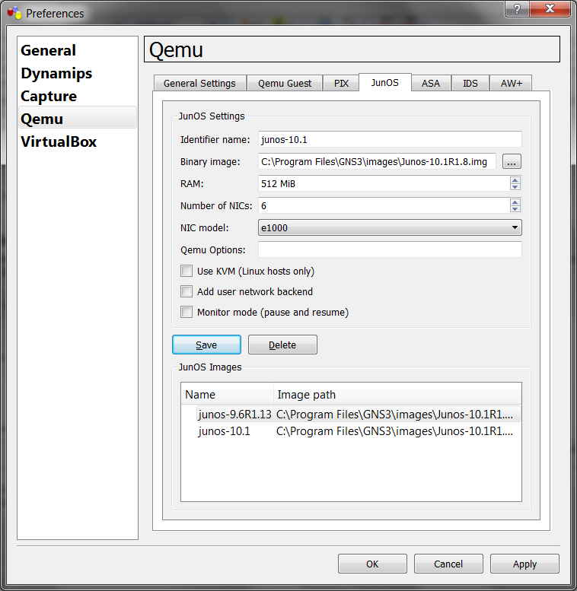
Task: Click the help question mark button
Action: coord(517,8)
